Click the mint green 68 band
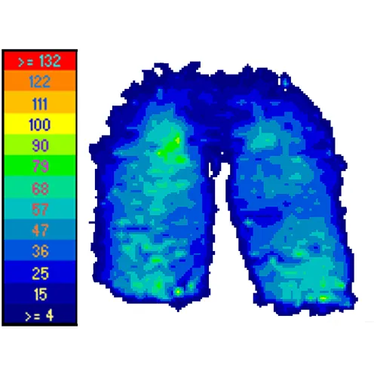Image resolution: width=377 pixels, height=377 pixels. pyautogui.click(x=40, y=188)
